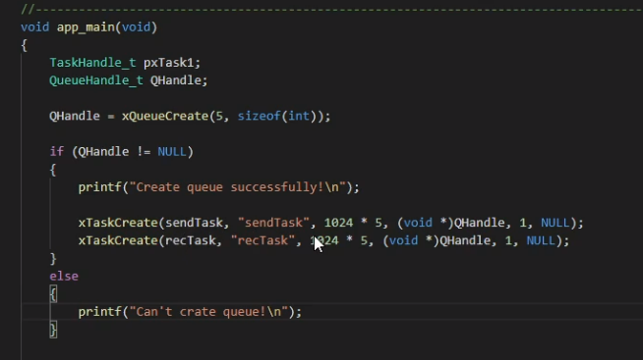Screen dimensions: 643x360
Task: Click the sendTask function argument
Action: click(194, 223)
